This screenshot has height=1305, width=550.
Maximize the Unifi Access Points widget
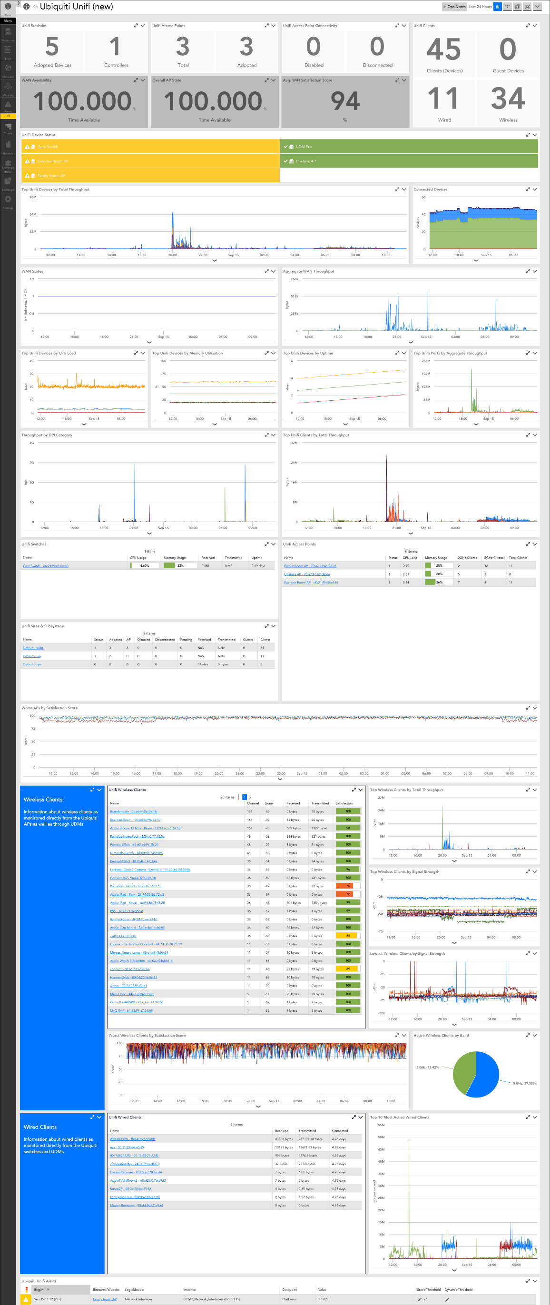point(266,25)
